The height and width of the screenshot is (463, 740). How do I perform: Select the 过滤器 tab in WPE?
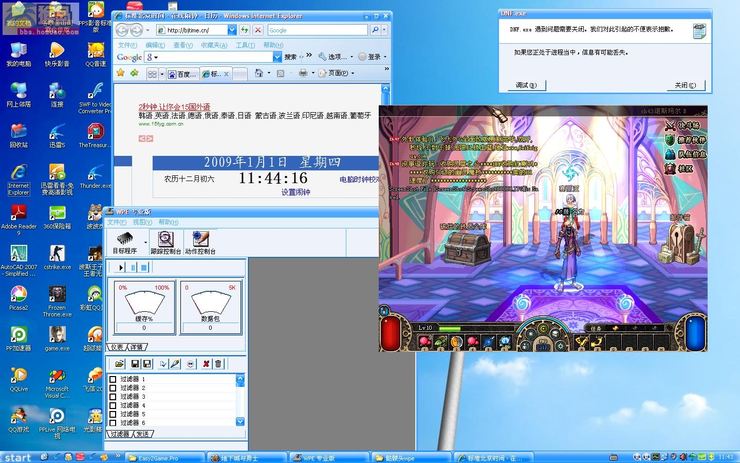pos(120,434)
